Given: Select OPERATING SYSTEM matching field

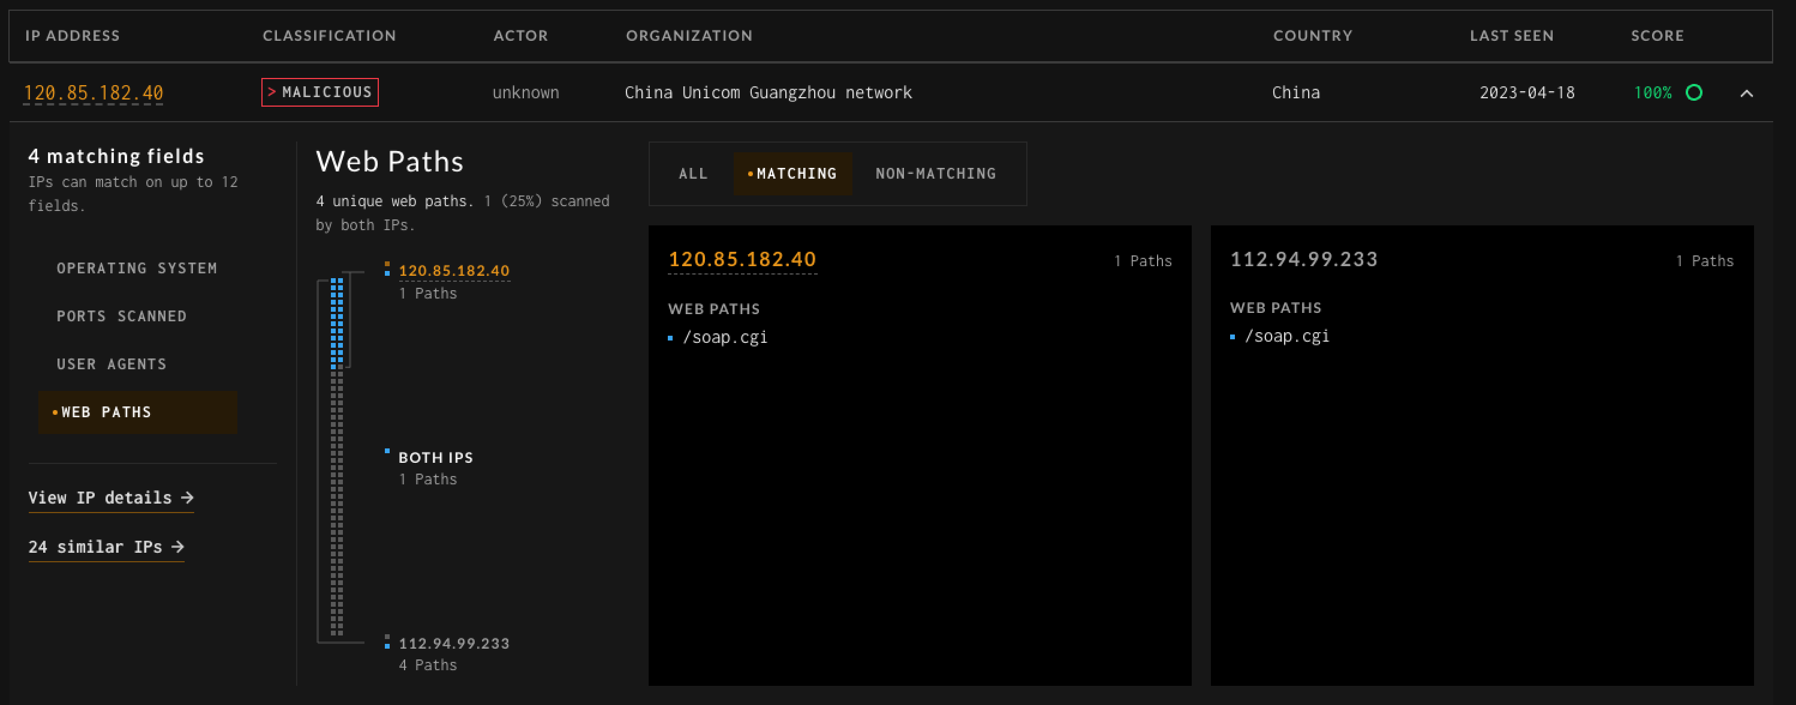Looking at the screenshot, I should tap(137, 269).
